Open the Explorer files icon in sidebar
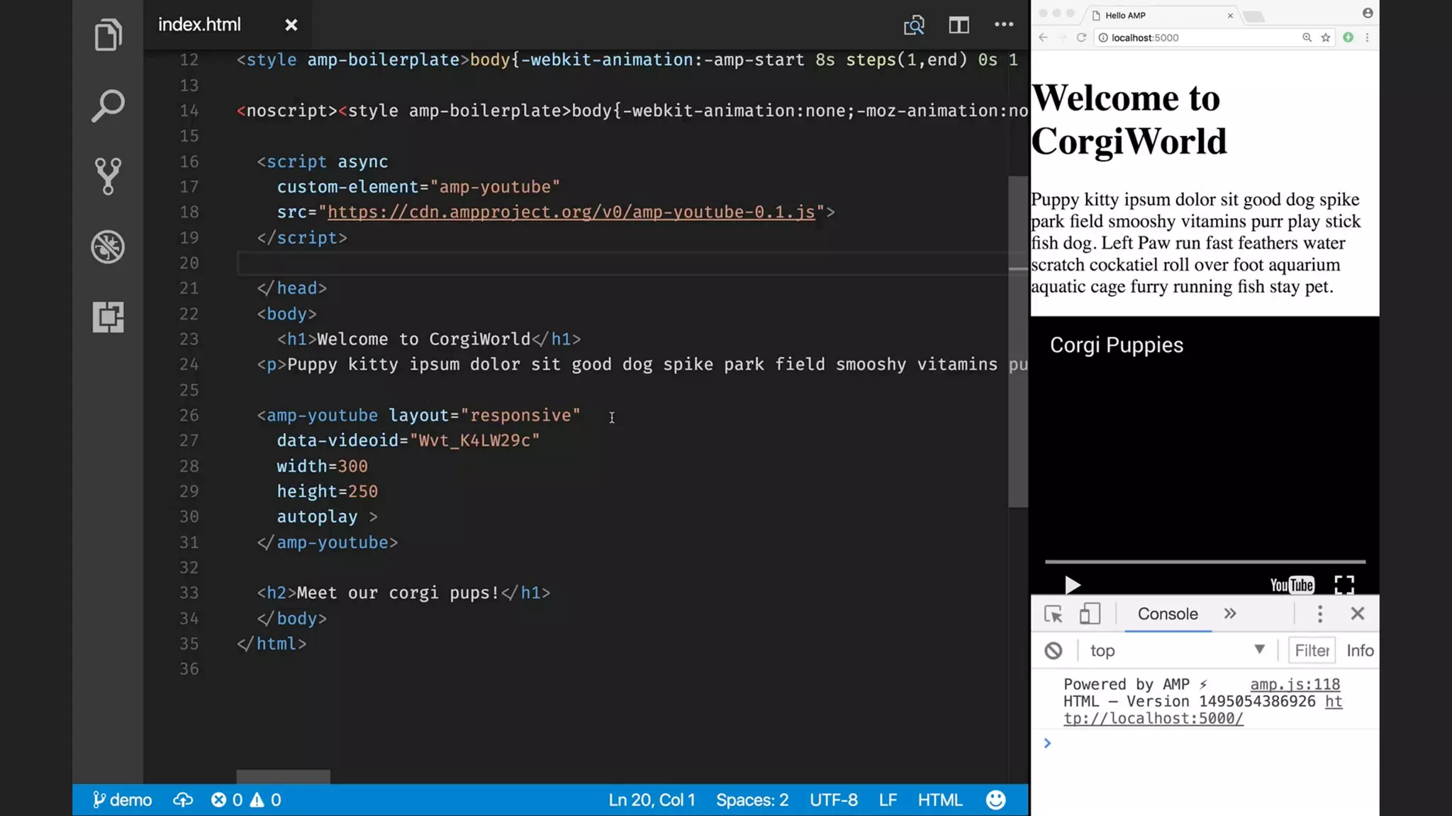1452x816 pixels. (x=108, y=35)
